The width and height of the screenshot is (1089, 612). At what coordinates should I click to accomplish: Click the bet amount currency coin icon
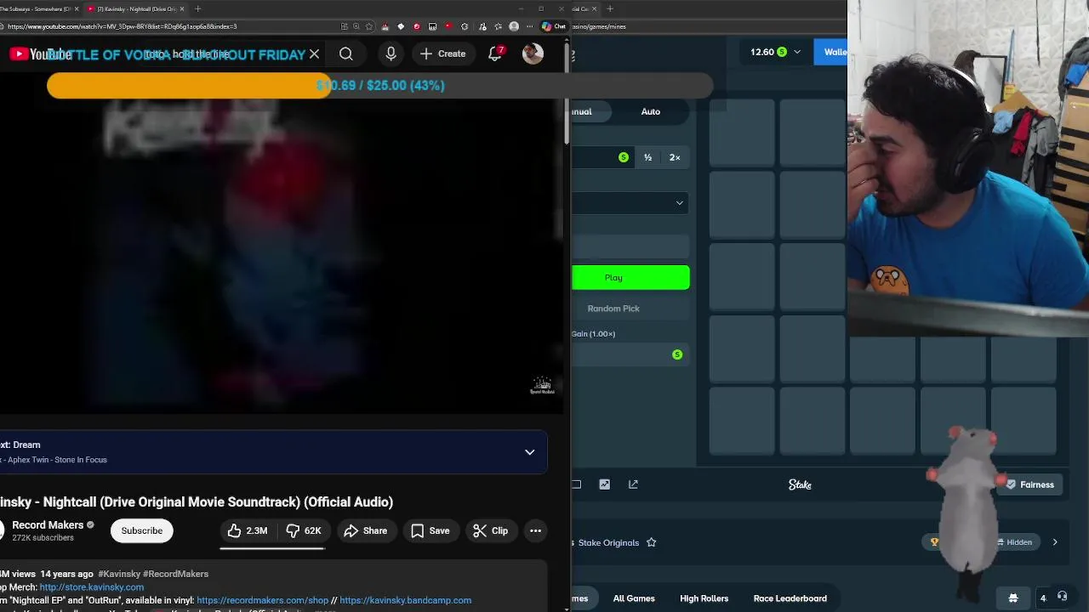point(624,157)
